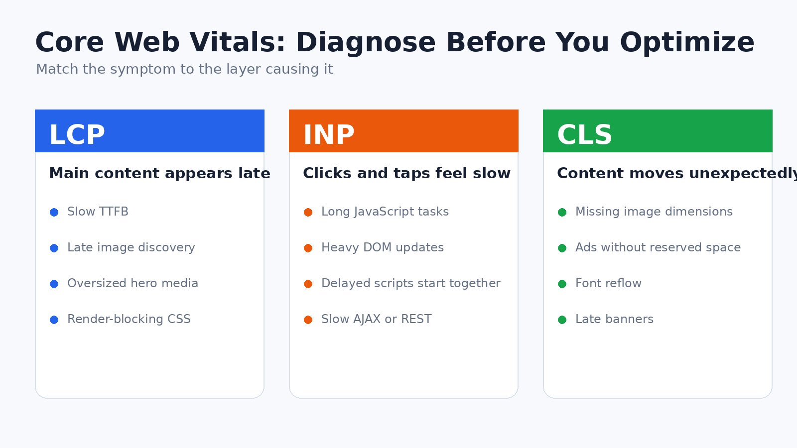This screenshot has width=797, height=448.
Task: Select the green CLS card header
Action: [x=658, y=131]
